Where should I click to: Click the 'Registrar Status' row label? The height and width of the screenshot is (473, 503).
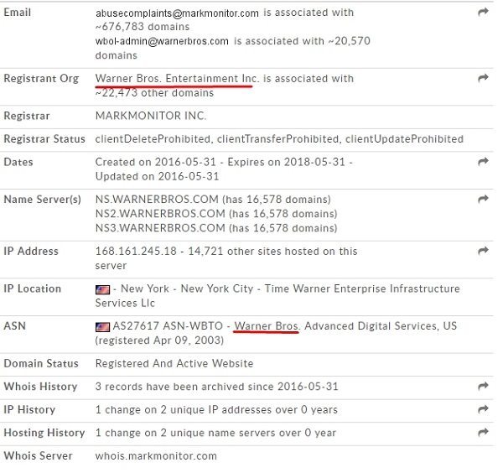44,139
